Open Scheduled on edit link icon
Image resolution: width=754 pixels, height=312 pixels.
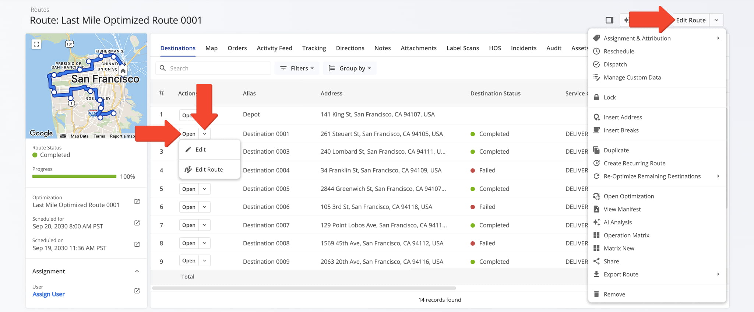[137, 244]
